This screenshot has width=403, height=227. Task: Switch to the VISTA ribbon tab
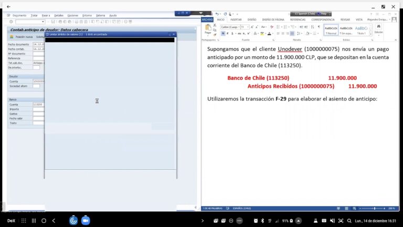(359, 19)
